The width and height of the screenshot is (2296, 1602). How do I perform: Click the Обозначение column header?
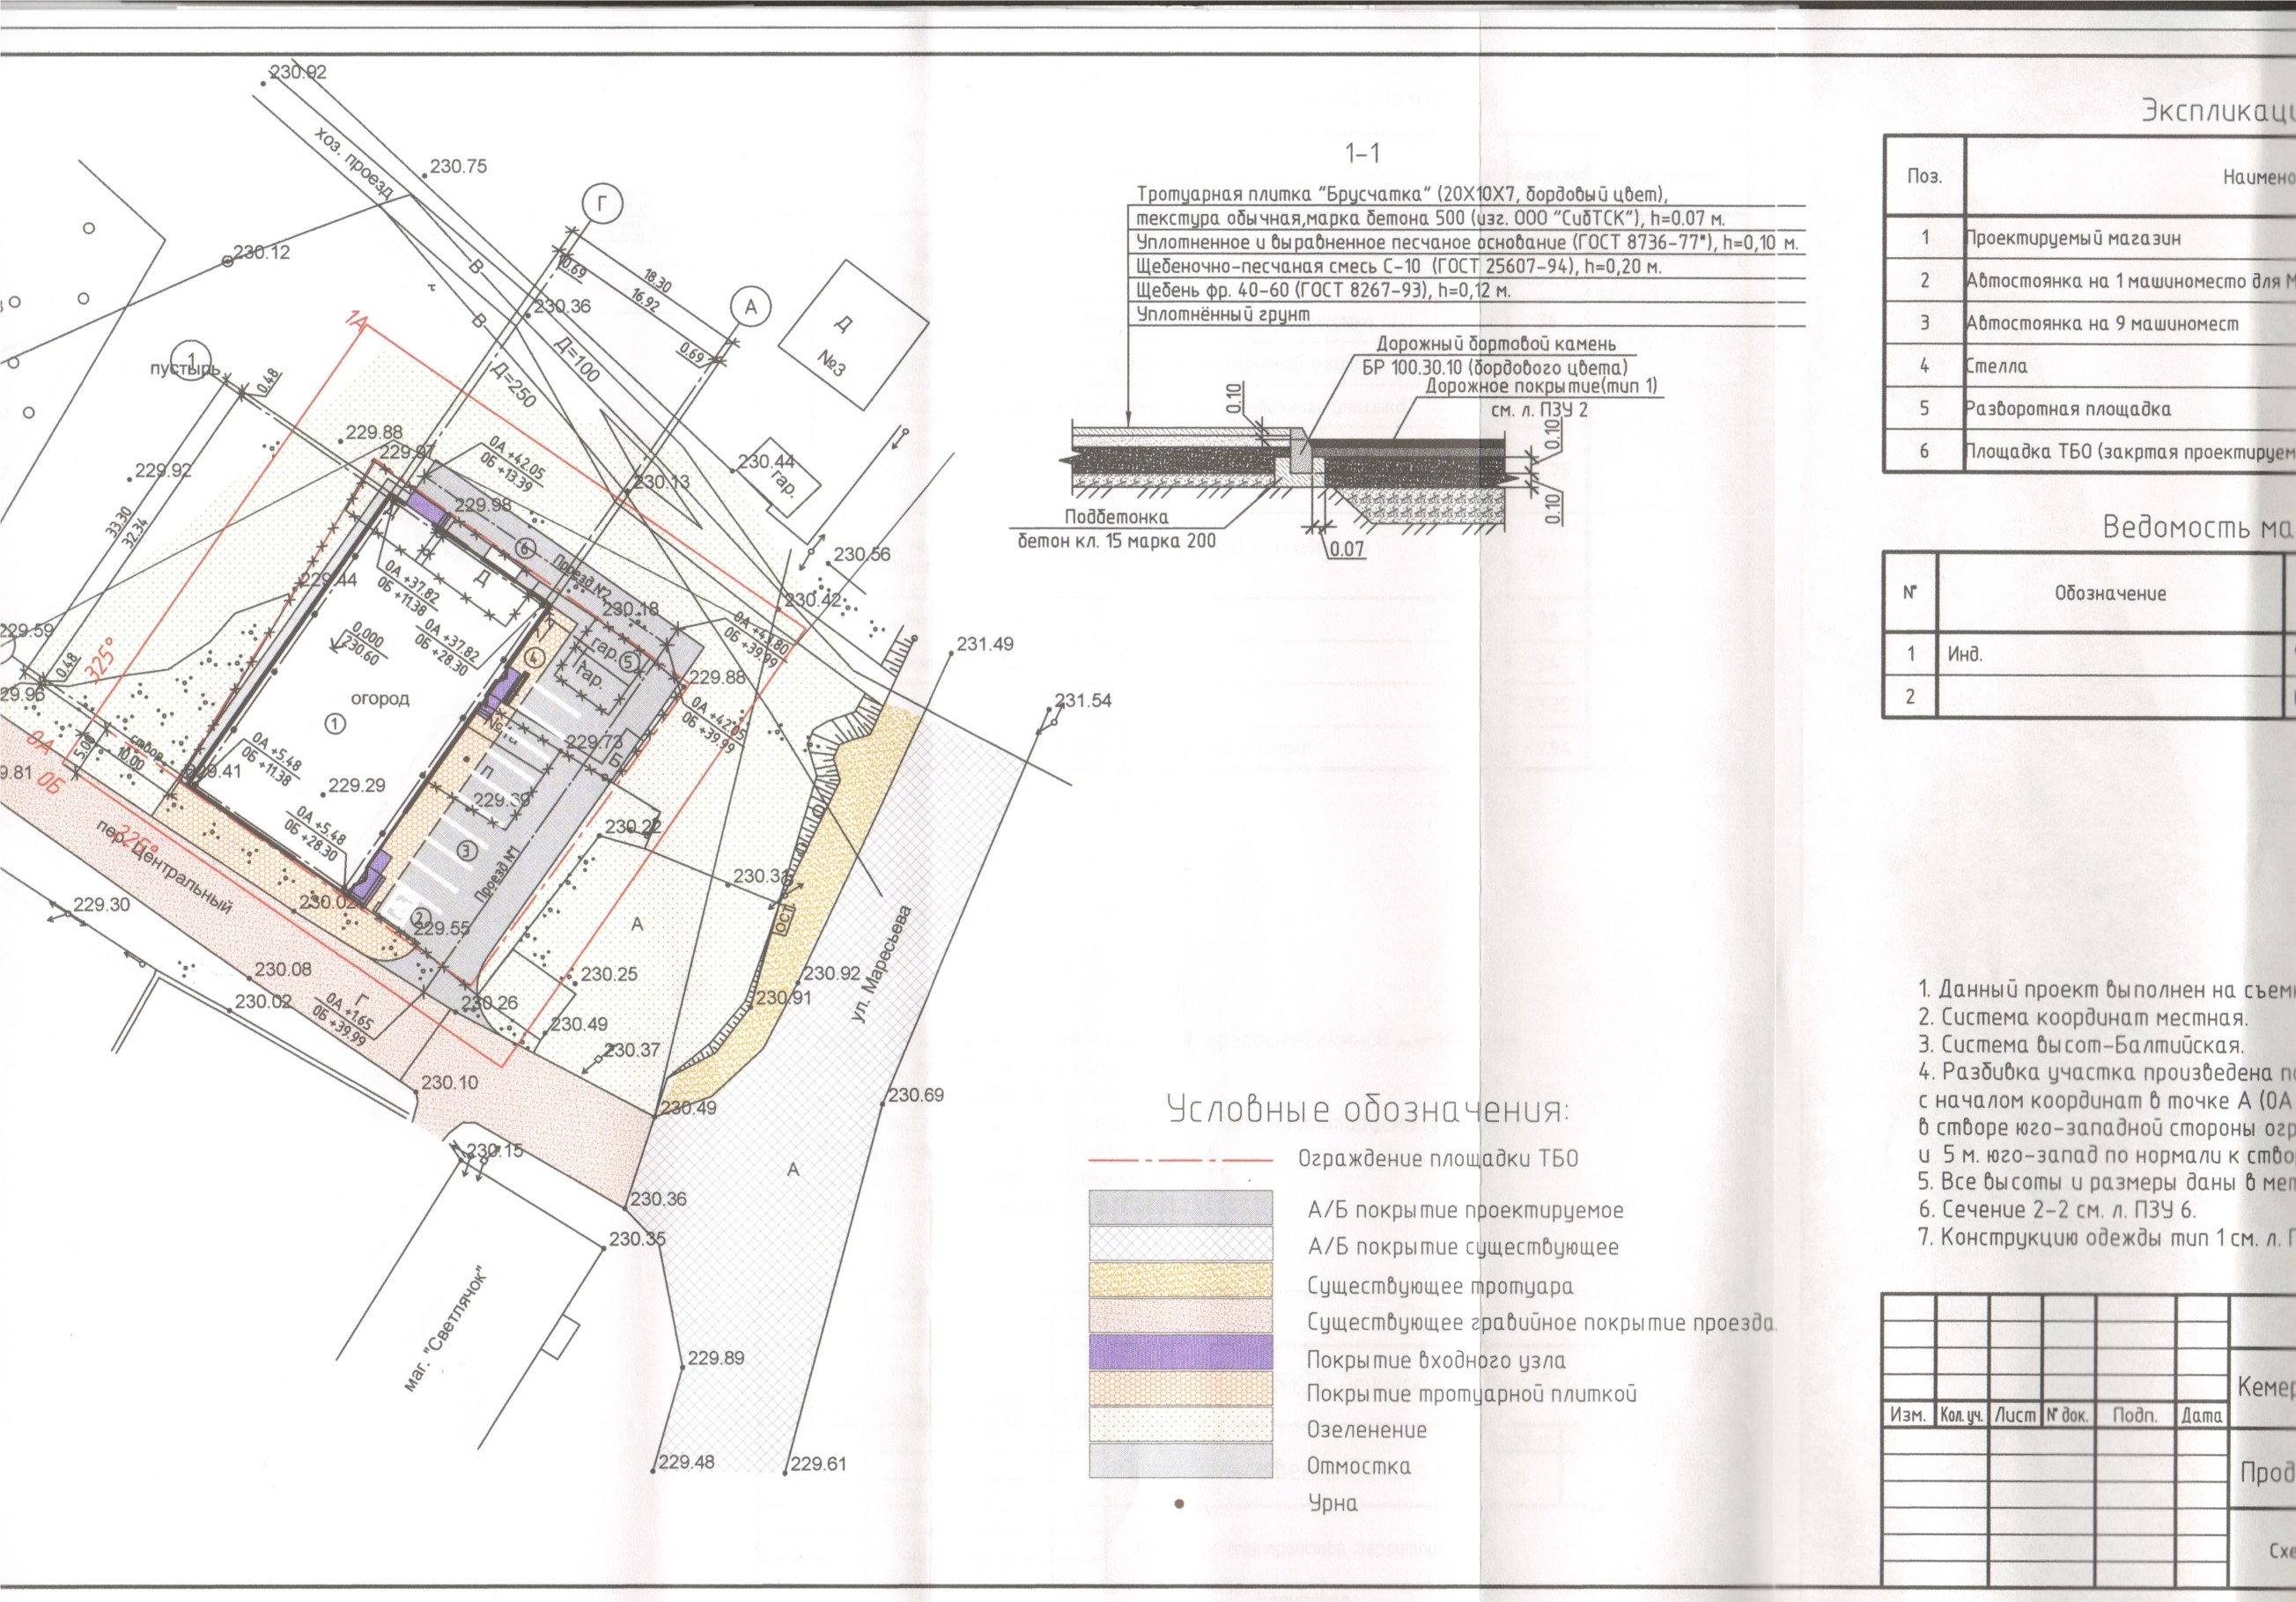click(x=2110, y=594)
